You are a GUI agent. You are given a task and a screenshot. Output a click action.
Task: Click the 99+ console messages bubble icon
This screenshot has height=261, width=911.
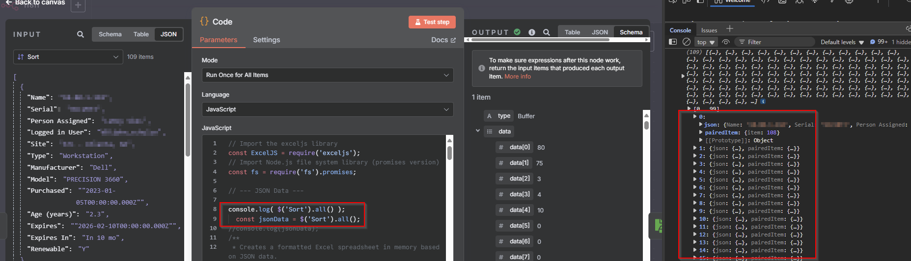click(x=873, y=42)
